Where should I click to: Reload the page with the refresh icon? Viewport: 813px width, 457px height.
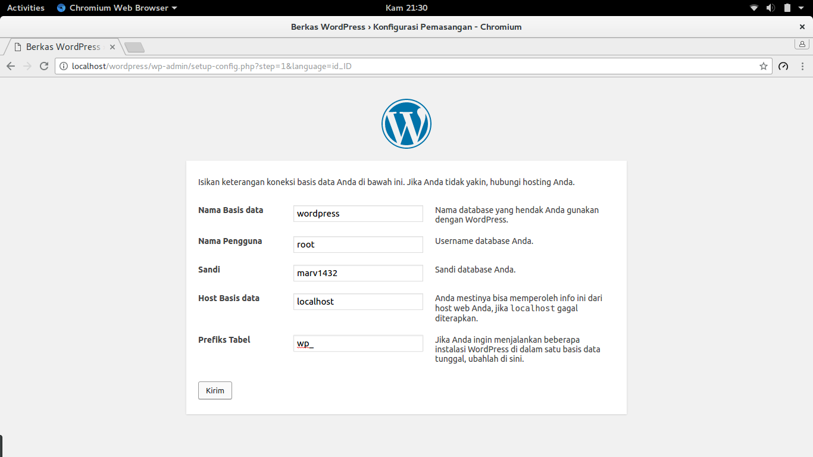coord(44,66)
